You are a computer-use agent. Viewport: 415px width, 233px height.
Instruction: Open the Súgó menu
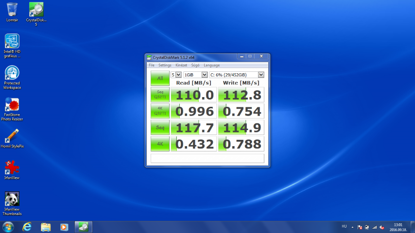[195, 65]
